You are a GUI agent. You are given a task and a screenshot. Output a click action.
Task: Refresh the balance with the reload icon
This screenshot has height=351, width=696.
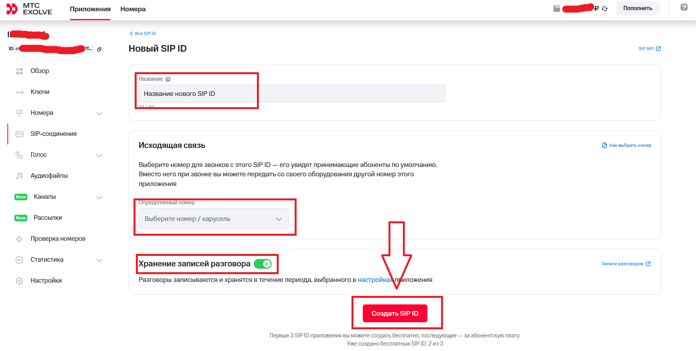[x=605, y=9]
